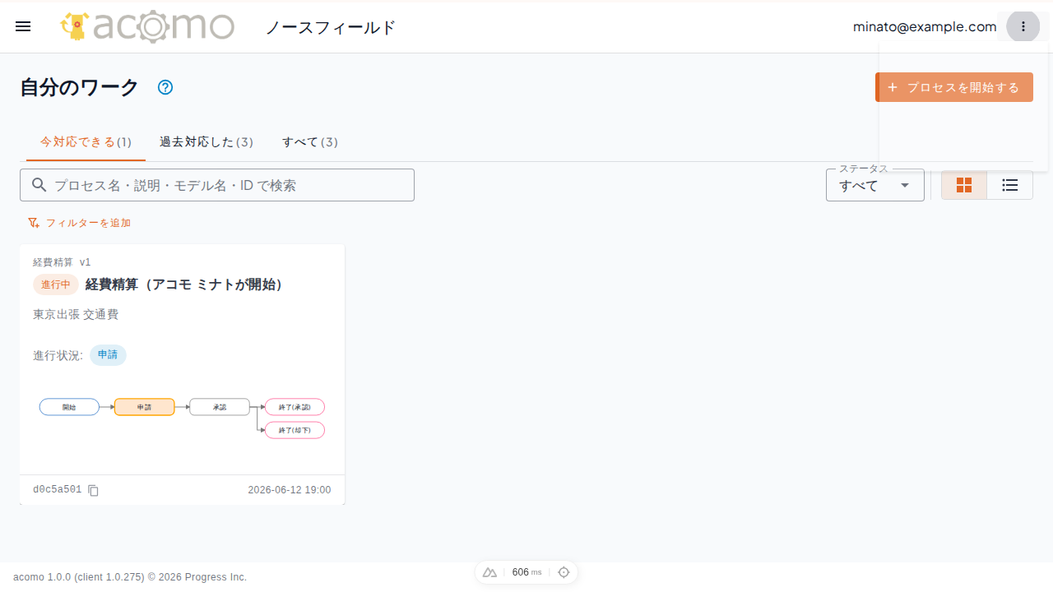Click the 開始 node in the flow diagram
This screenshot has width=1053, height=592.
[x=69, y=407]
